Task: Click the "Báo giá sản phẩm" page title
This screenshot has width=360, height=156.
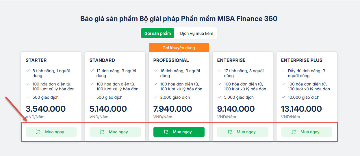Action: [179, 19]
